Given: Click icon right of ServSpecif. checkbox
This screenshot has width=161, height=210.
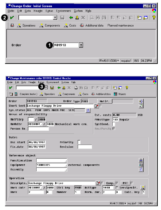Looking at the screenshot, I should (143, 188).
